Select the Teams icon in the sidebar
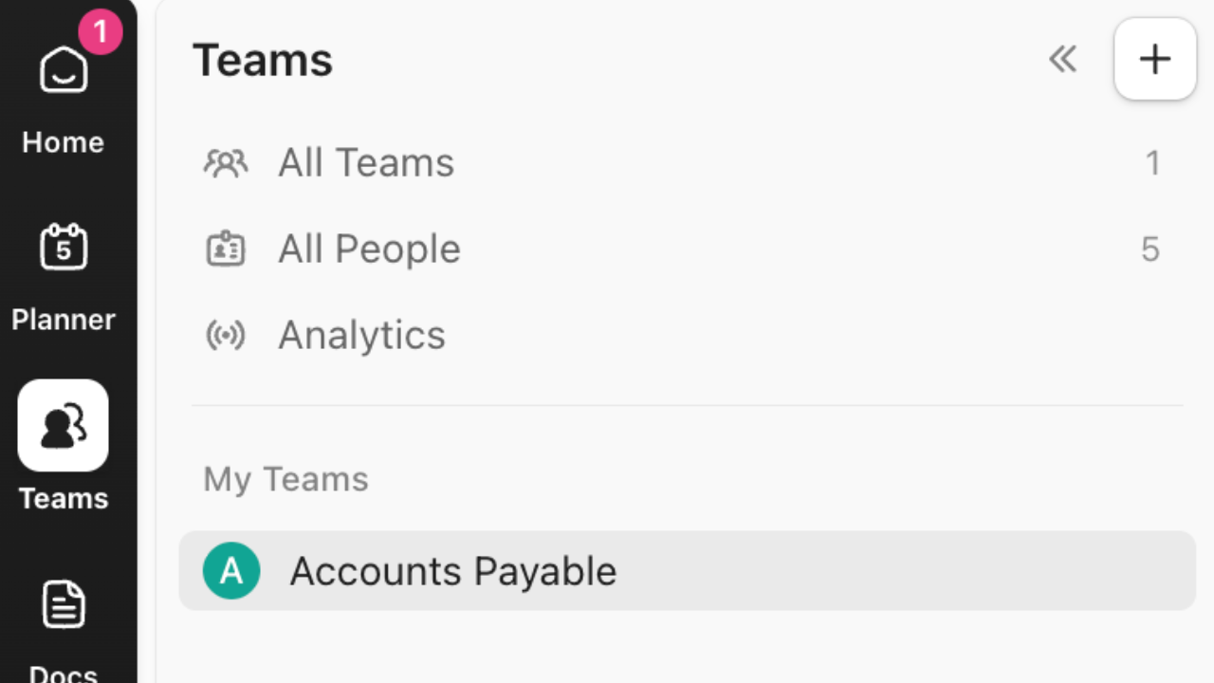This screenshot has width=1214, height=683. [63, 426]
